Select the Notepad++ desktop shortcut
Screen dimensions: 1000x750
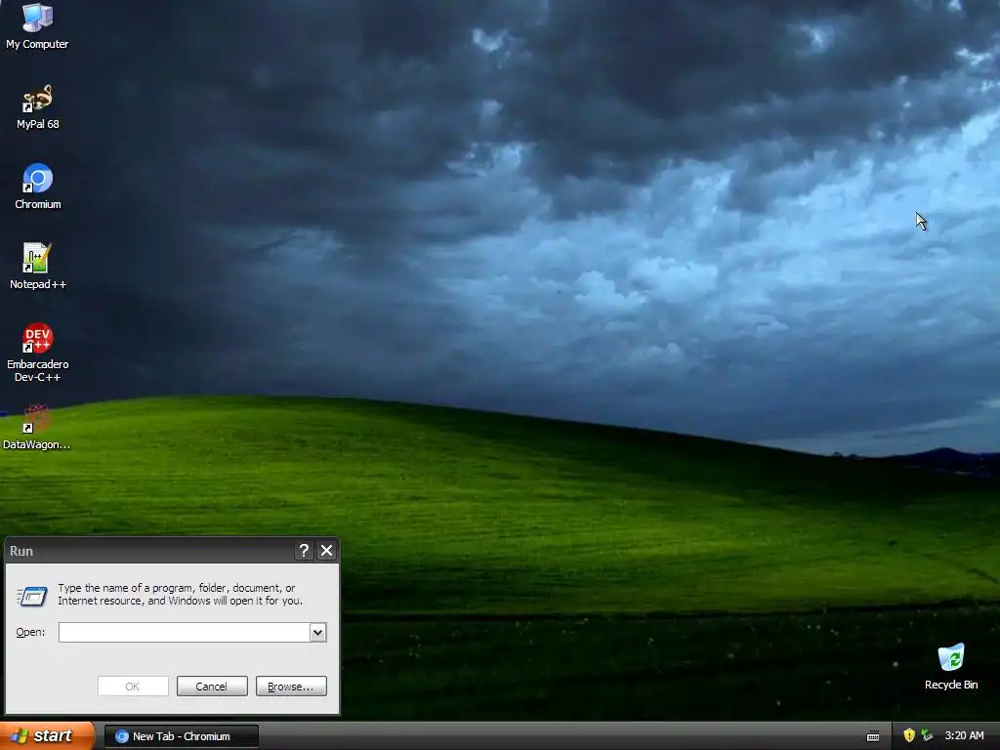coord(38,267)
